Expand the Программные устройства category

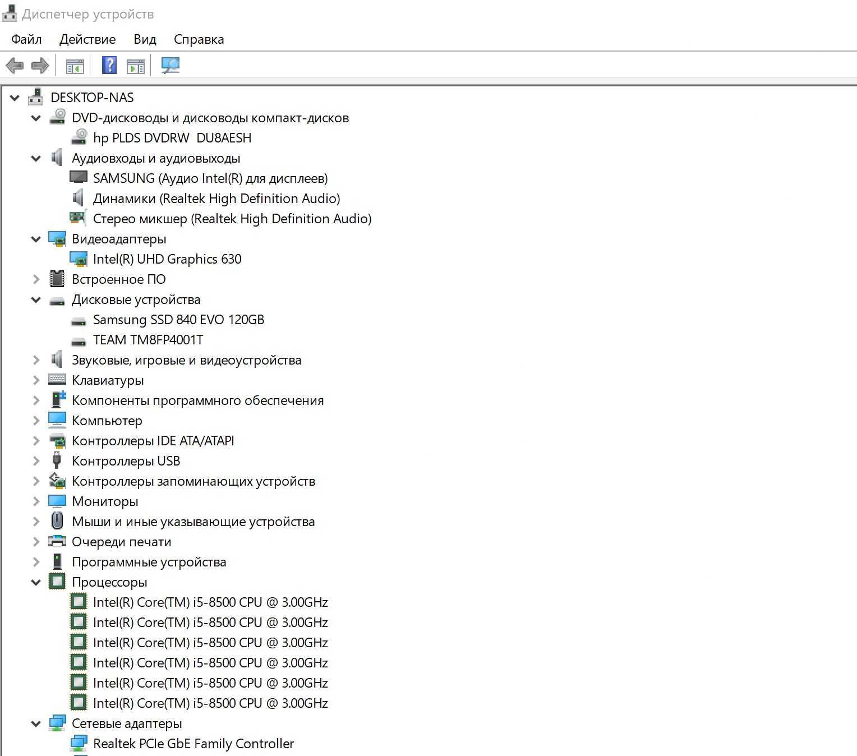click(x=36, y=562)
